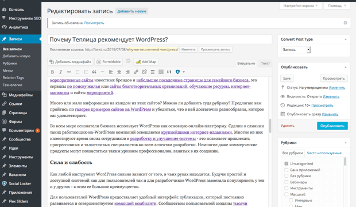Collapse the Опубликовать panel
356x207 pixels.
346,67
